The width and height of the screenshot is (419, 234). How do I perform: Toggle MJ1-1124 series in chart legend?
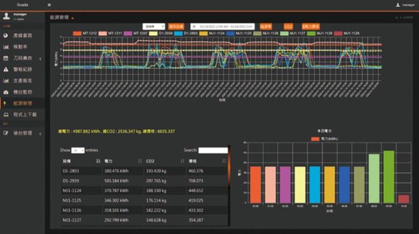tap(212, 33)
